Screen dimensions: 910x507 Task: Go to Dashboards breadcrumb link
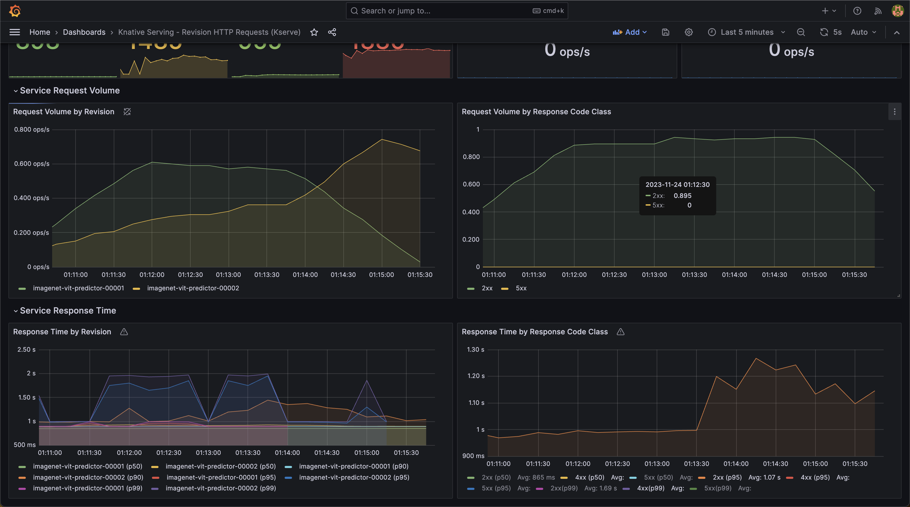pyautogui.click(x=84, y=32)
